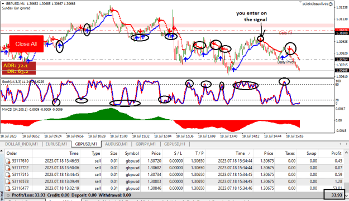Screen dimensions: 349x201
Task: Click the 18 Jul 13:40 time axis label
Action: (x=229, y=136)
